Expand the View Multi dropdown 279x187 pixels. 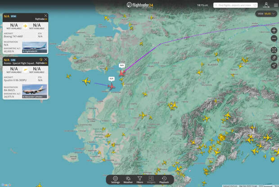click(266, 14)
